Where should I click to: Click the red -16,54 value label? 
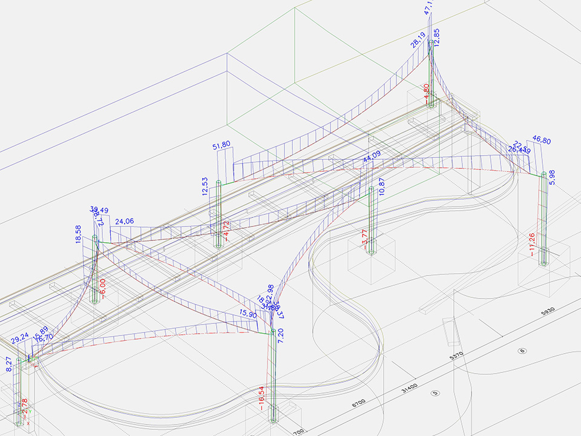coord(261,399)
